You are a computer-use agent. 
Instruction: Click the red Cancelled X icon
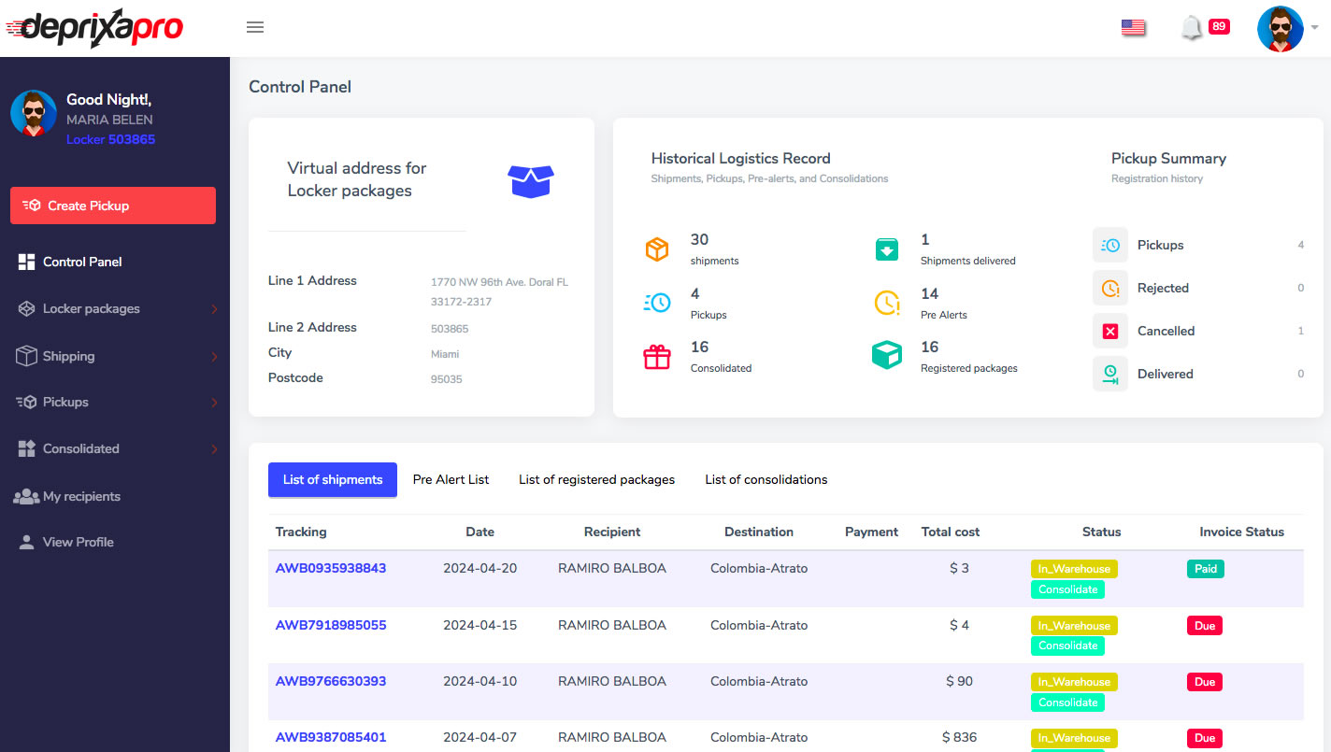1110,331
